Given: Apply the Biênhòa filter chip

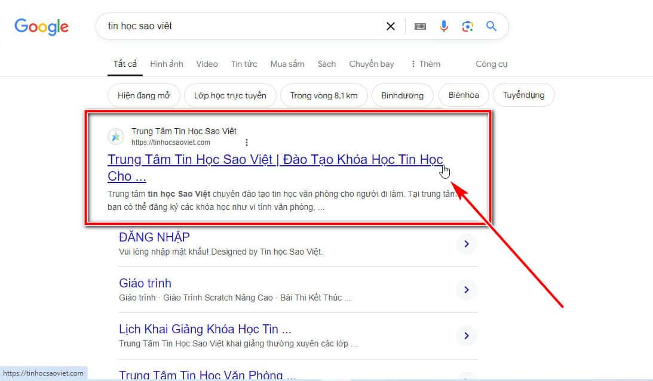Looking at the screenshot, I should tap(464, 95).
